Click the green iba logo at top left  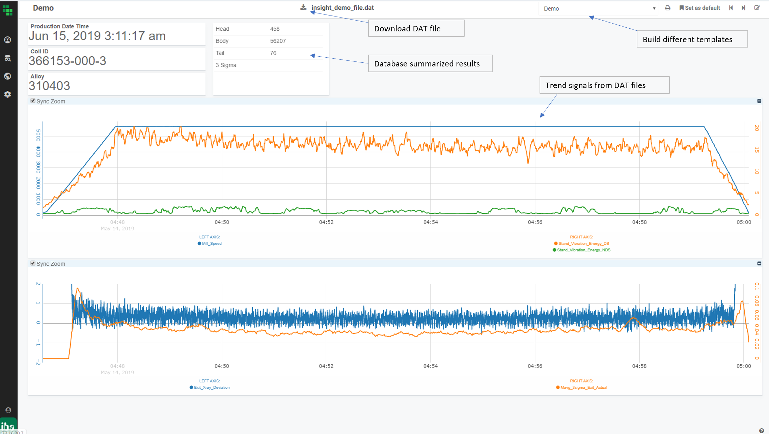tap(8, 10)
